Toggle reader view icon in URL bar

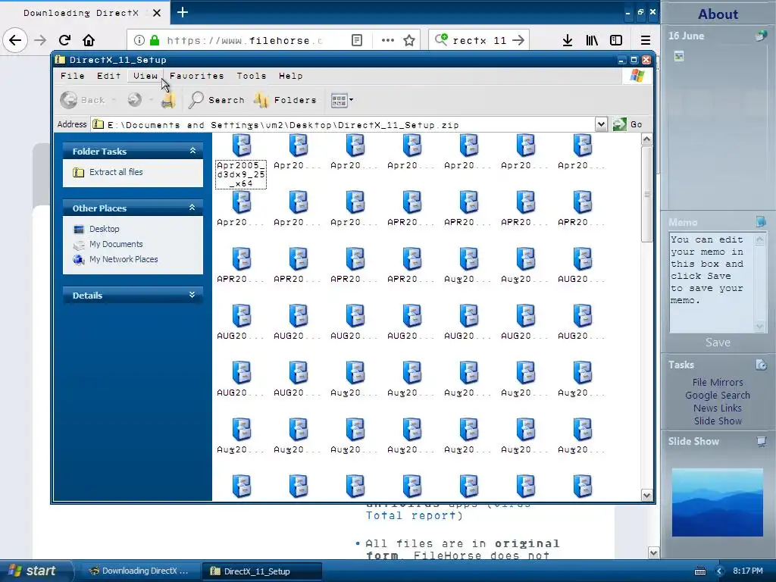tap(357, 40)
